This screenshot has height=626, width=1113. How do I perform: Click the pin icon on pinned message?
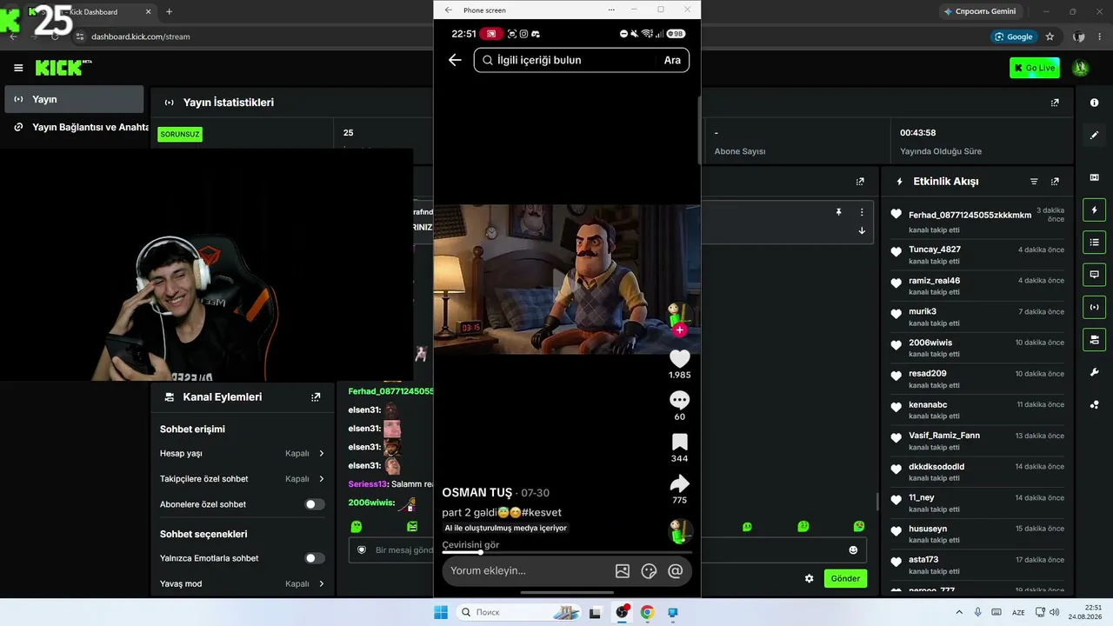(x=839, y=212)
